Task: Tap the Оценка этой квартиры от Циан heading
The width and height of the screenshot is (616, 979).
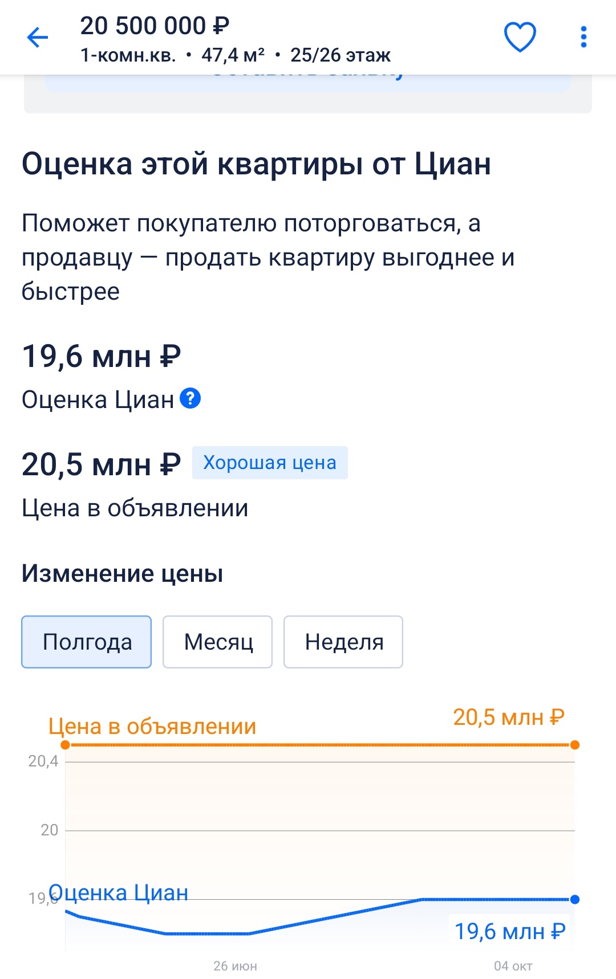Action: 256,164
